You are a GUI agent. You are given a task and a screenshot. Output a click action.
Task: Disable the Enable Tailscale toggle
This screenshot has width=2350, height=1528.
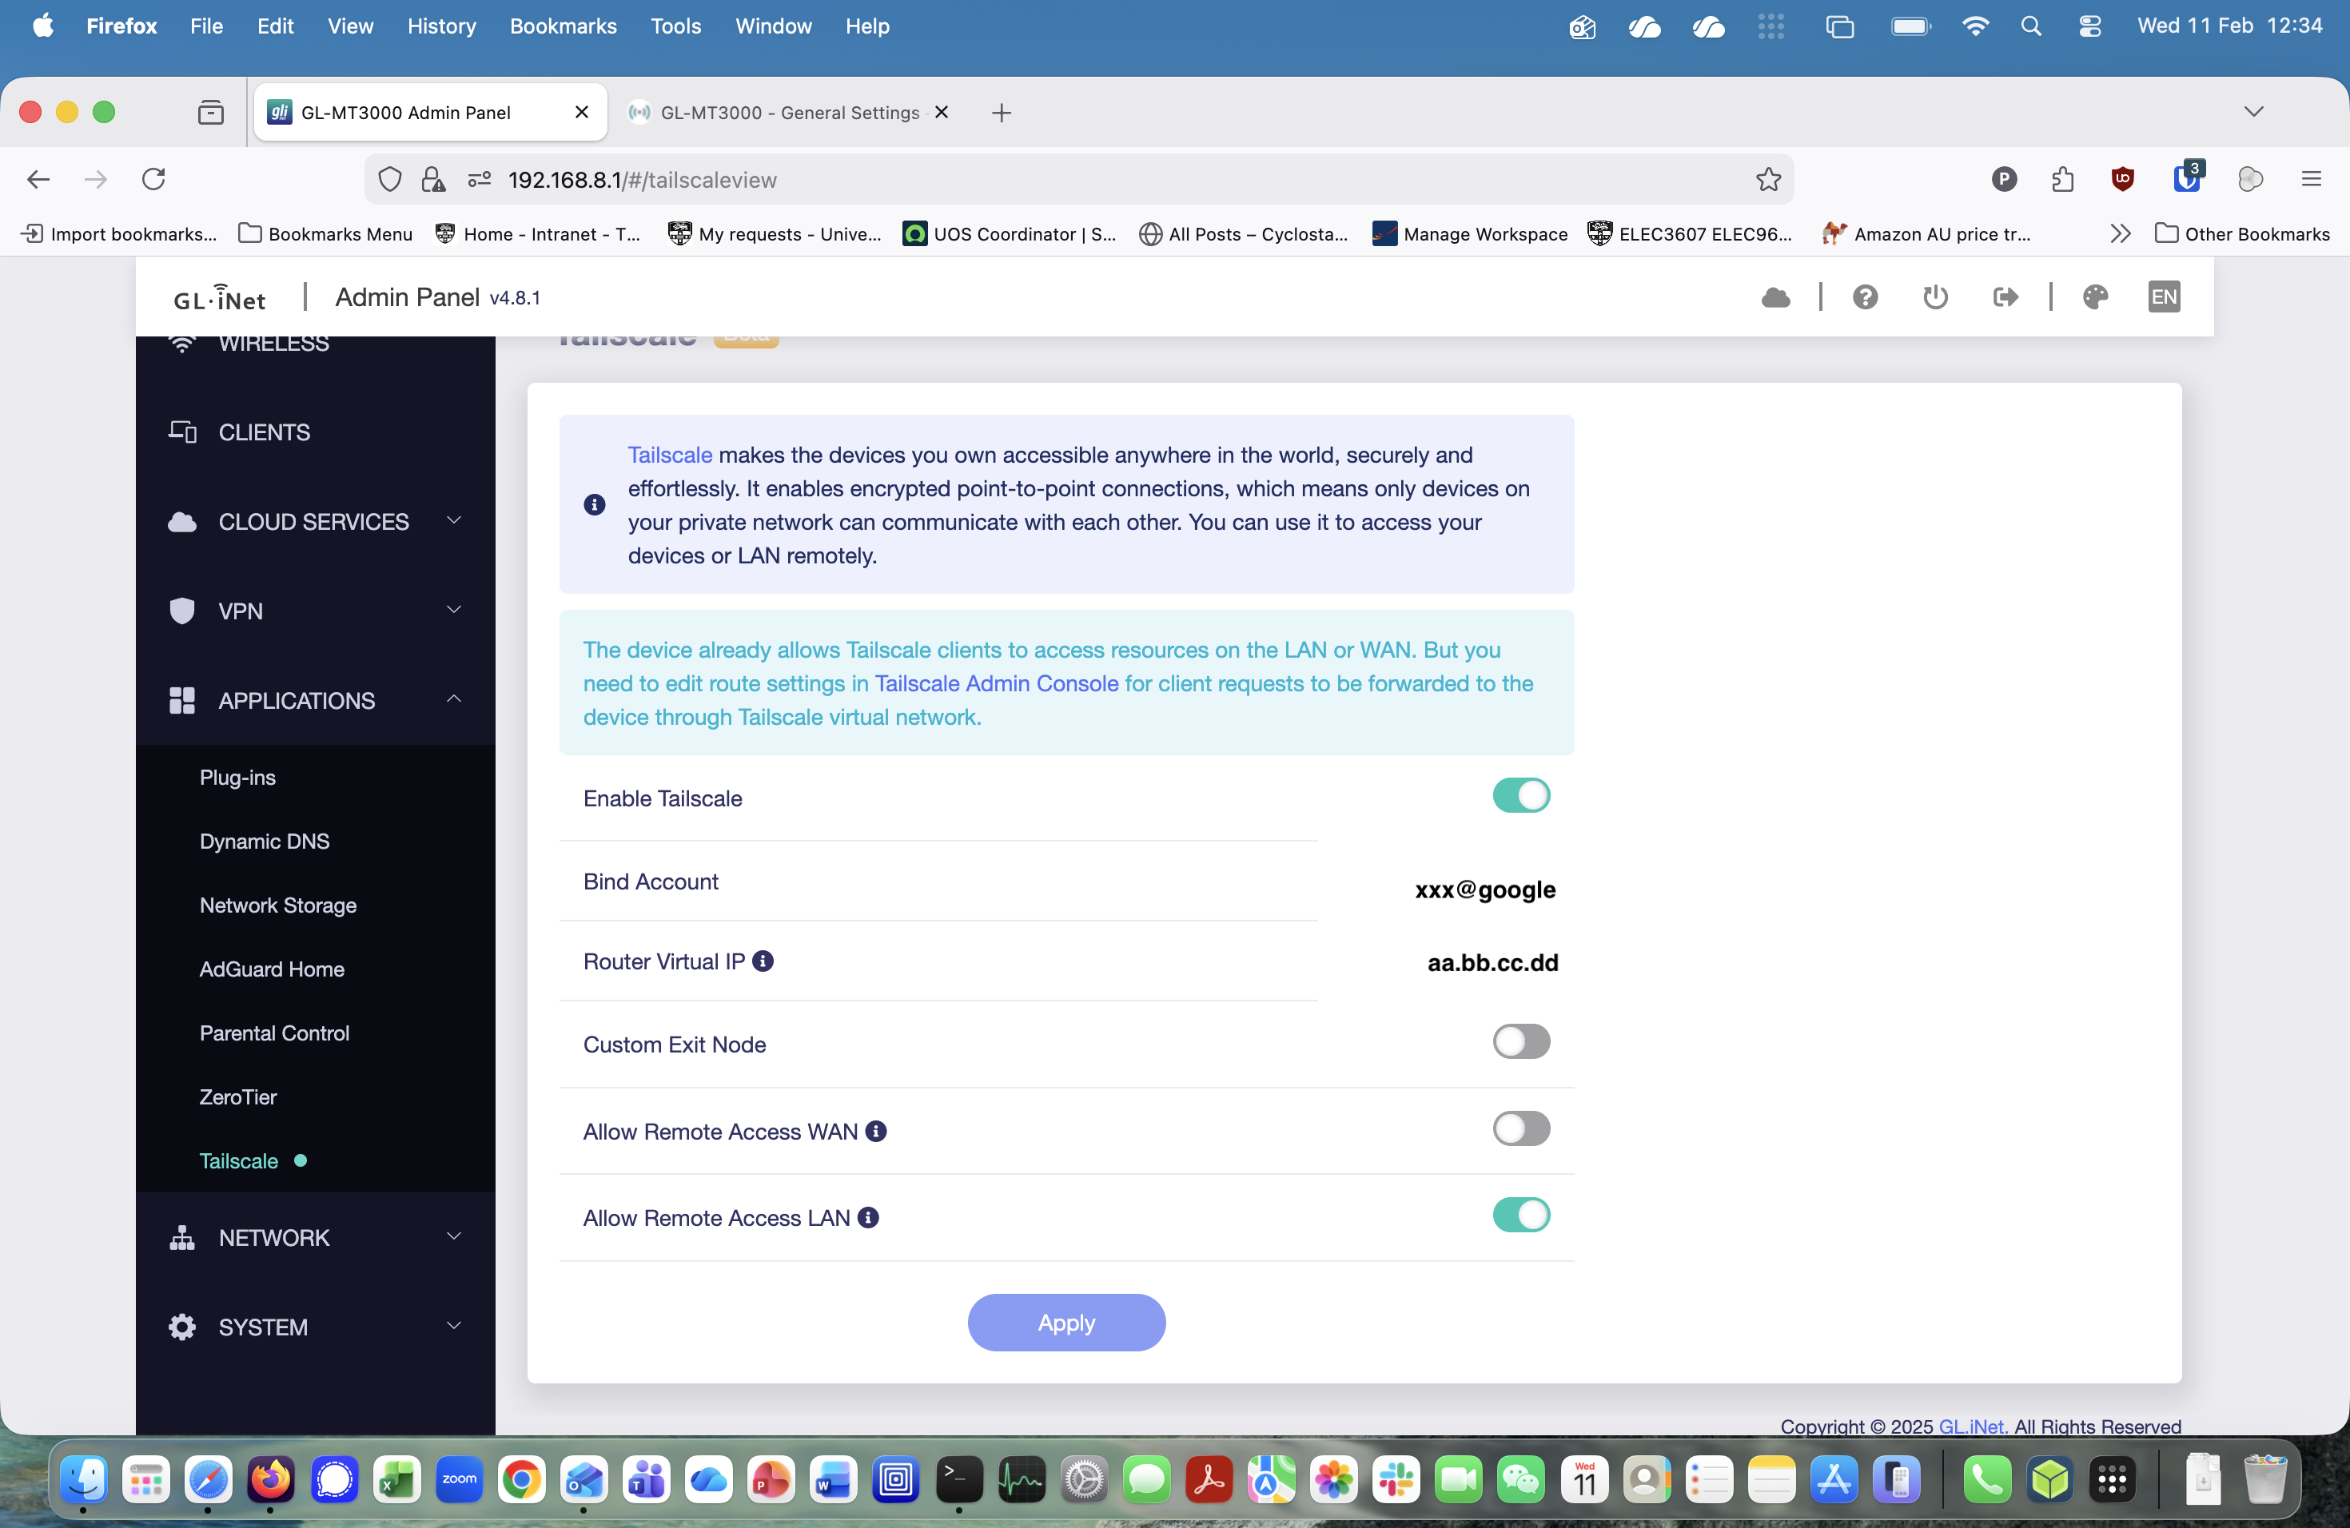pos(1520,796)
